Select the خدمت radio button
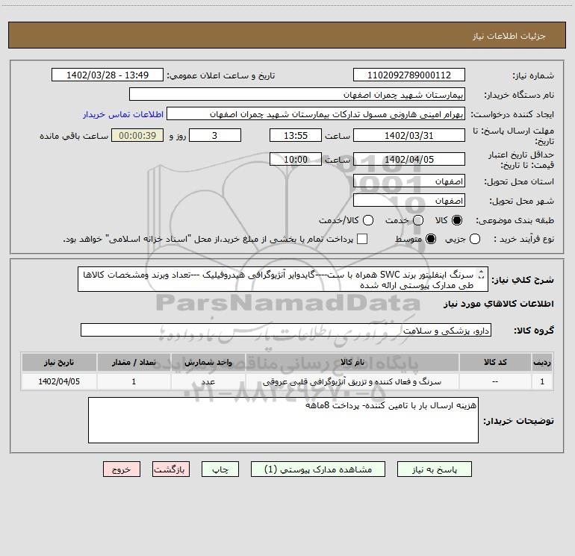Screen dimensions: 575x556 [418, 220]
